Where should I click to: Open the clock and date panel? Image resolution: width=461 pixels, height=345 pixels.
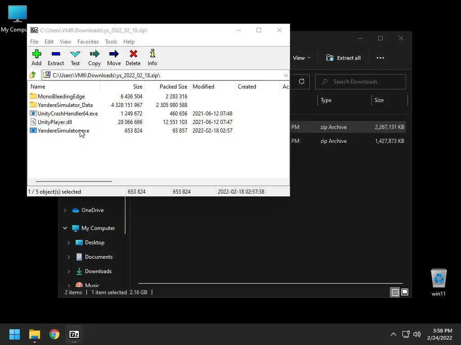coord(439,334)
